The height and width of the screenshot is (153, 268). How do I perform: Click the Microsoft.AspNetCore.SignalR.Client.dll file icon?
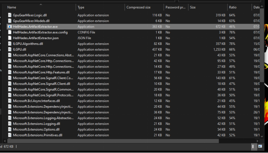[10, 84]
